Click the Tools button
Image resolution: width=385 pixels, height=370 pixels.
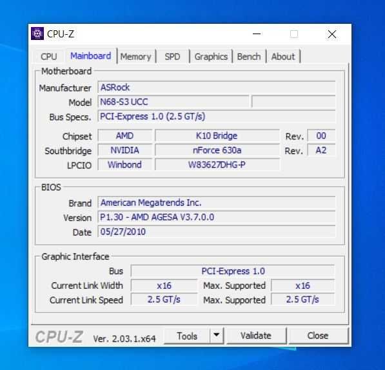pos(187,336)
